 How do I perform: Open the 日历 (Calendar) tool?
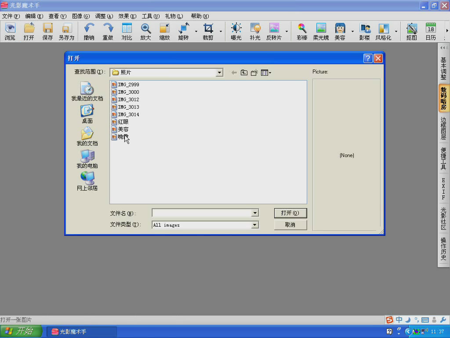pyautogui.click(x=431, y=31)
